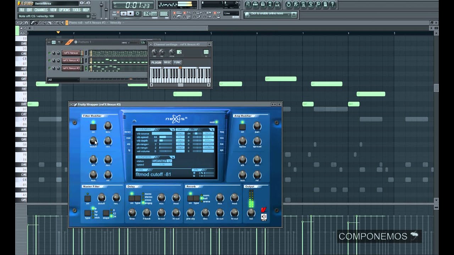Click the Delay type button
This screenshot has height=255, width=454.
click(x=138, y=198)
